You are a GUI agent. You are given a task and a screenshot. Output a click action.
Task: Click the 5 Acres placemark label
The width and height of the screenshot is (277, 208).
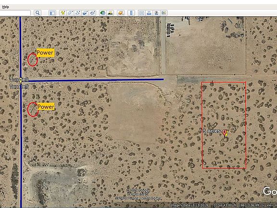212,131
